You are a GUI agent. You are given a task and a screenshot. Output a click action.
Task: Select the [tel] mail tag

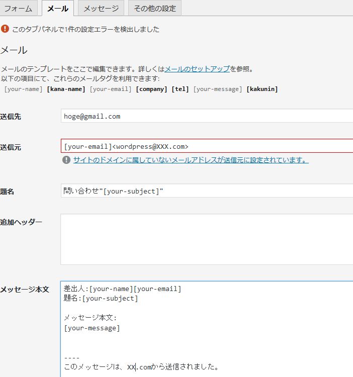[x=180, y=89]
